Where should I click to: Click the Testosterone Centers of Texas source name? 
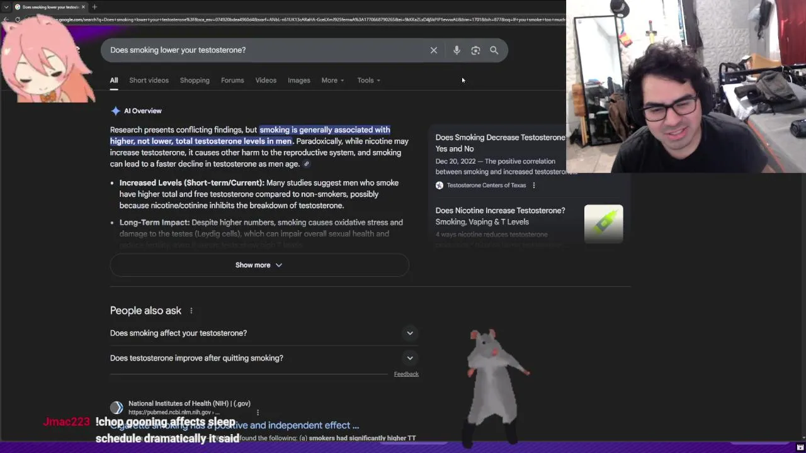[x=486, y=186]
